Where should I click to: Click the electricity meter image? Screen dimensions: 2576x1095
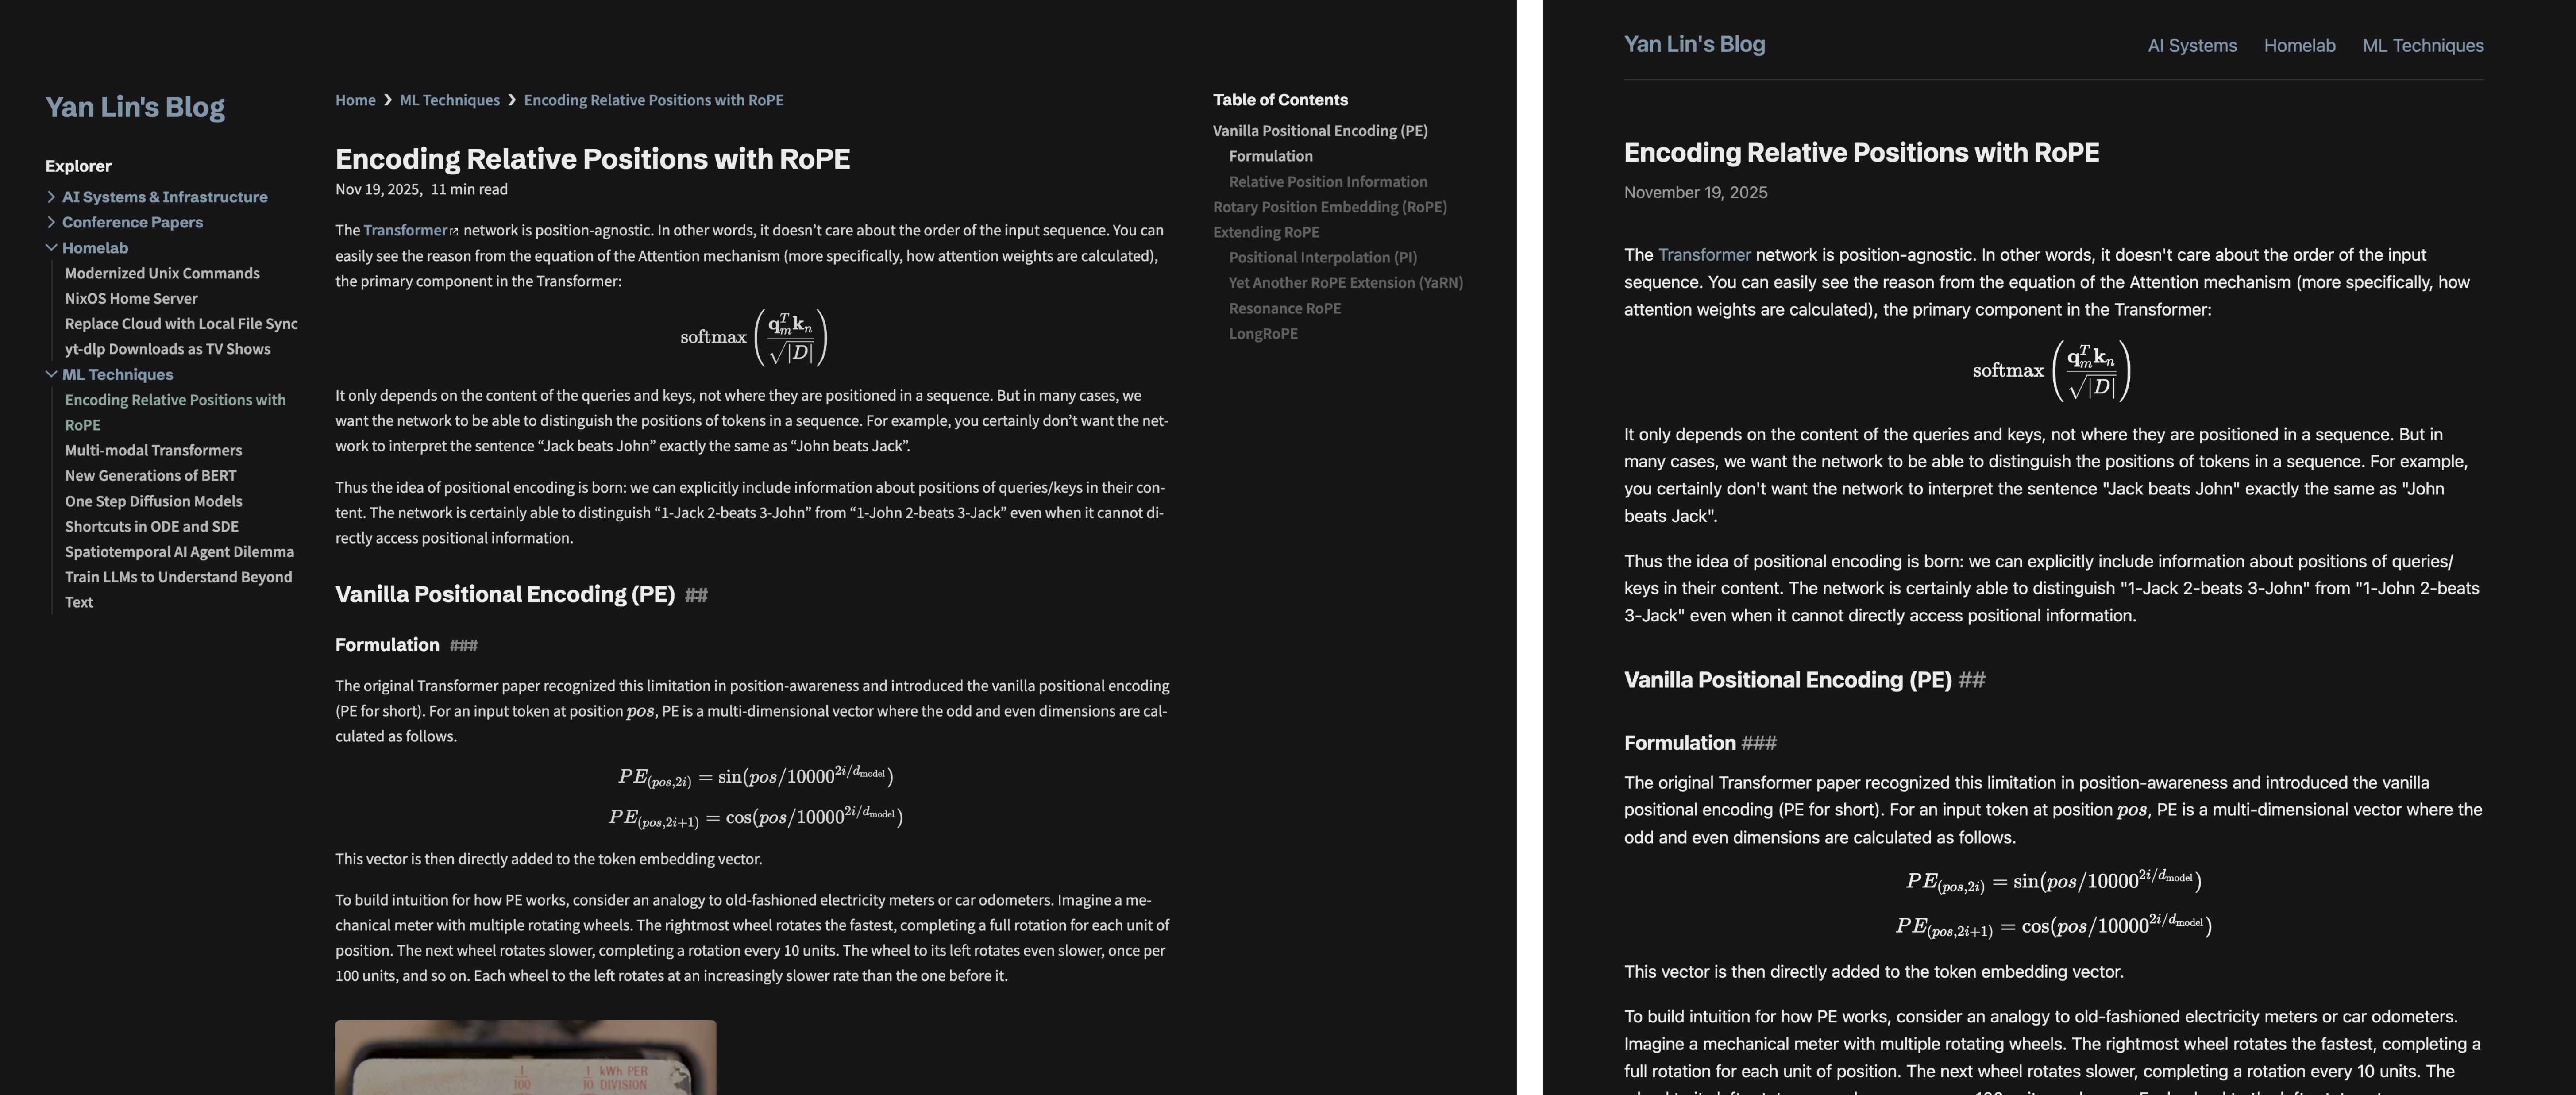525,1057
